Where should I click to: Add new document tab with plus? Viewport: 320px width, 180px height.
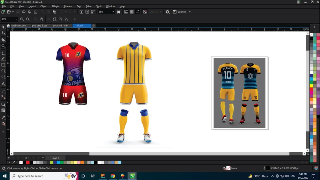(93, 25)
